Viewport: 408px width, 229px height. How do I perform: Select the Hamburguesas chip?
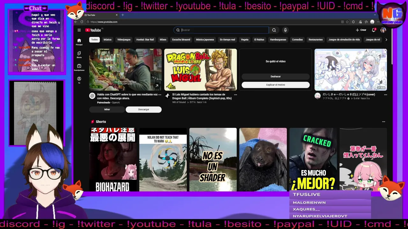[x=278, y=40]
